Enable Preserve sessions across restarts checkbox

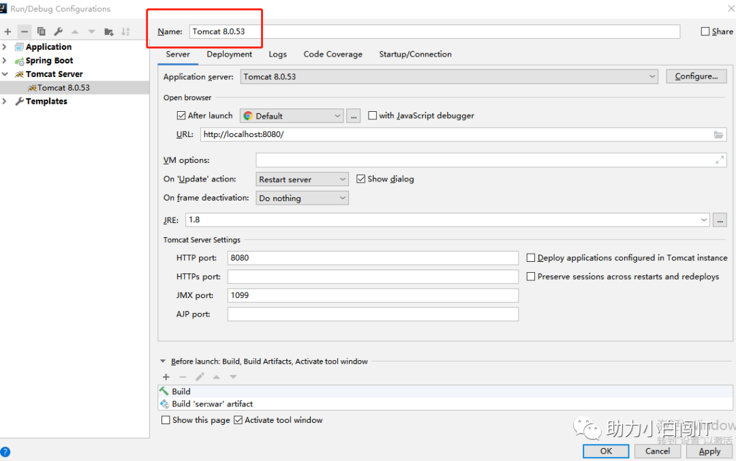(x=530, y=277)
